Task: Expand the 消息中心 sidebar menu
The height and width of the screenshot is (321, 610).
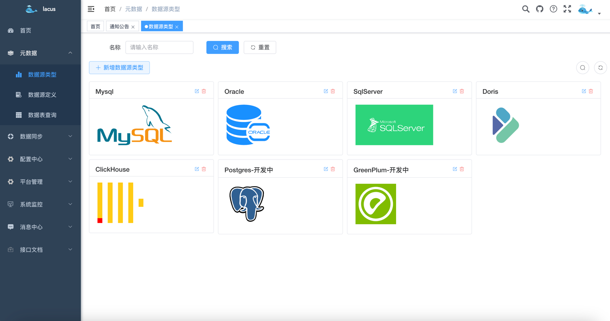Action: (x=40, y=227)
